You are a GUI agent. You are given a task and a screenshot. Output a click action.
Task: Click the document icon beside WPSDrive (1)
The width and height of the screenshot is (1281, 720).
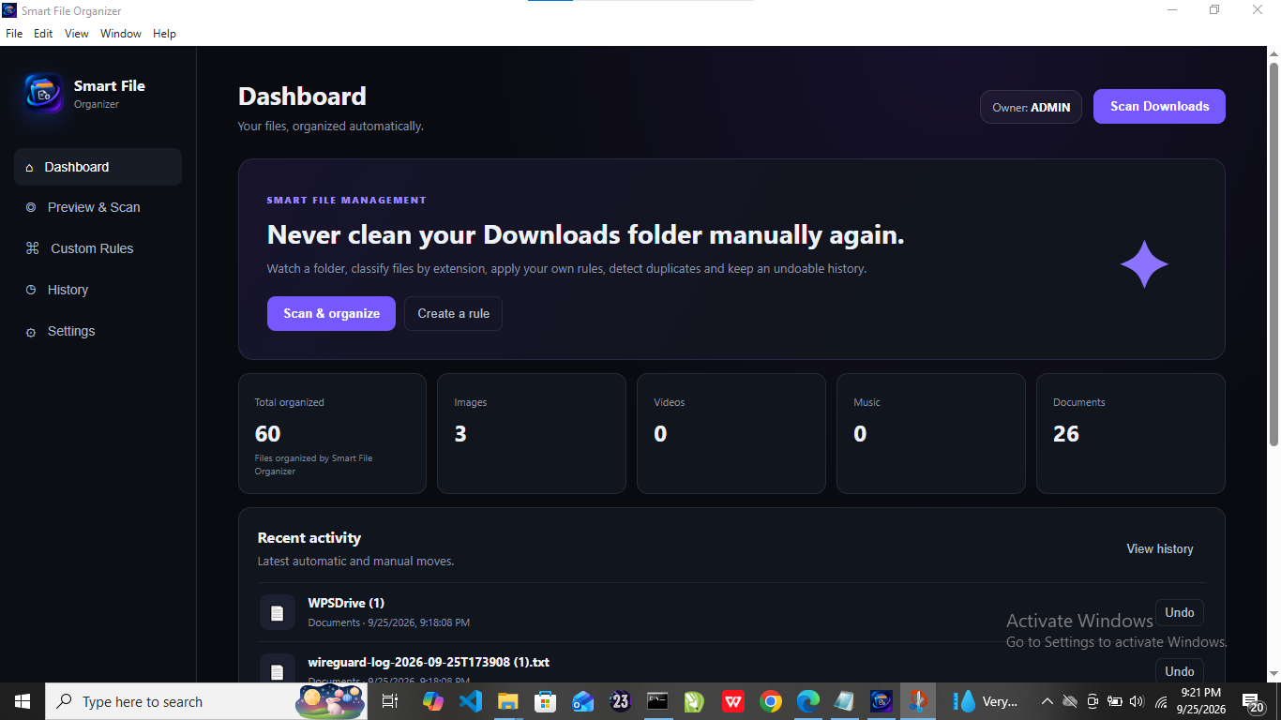coord(277,612)
